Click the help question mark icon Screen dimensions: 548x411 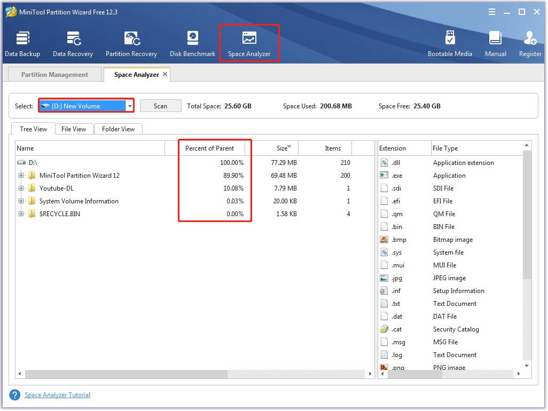[x=14, y=394]
